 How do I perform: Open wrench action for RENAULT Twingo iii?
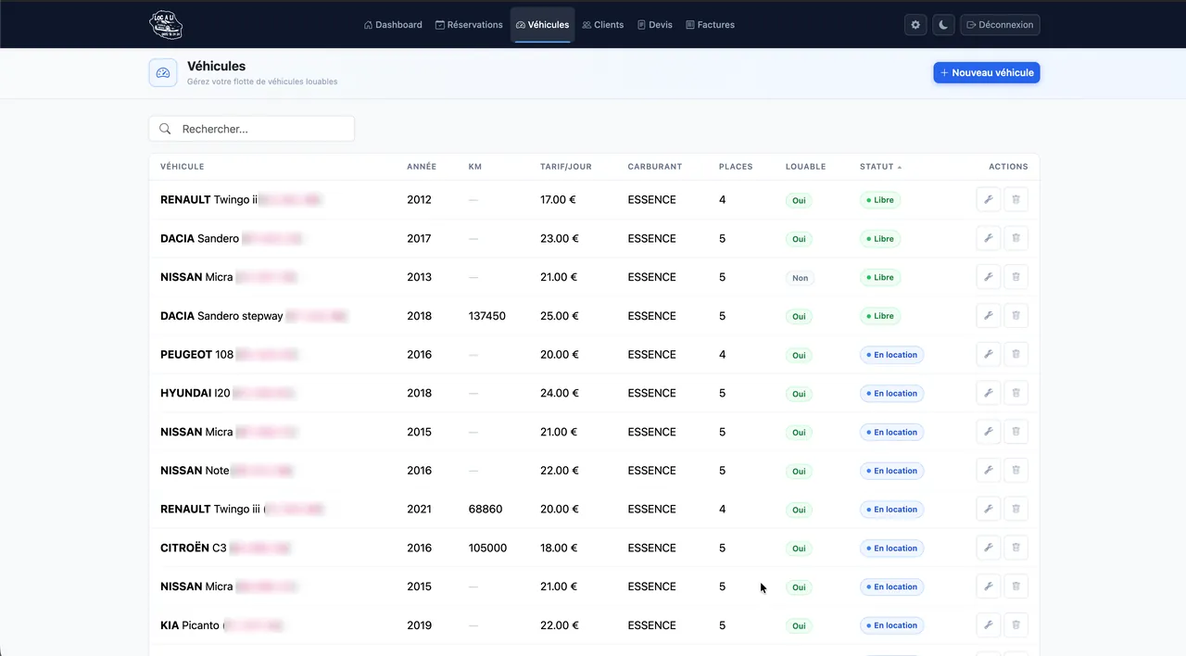click(988, 510)
